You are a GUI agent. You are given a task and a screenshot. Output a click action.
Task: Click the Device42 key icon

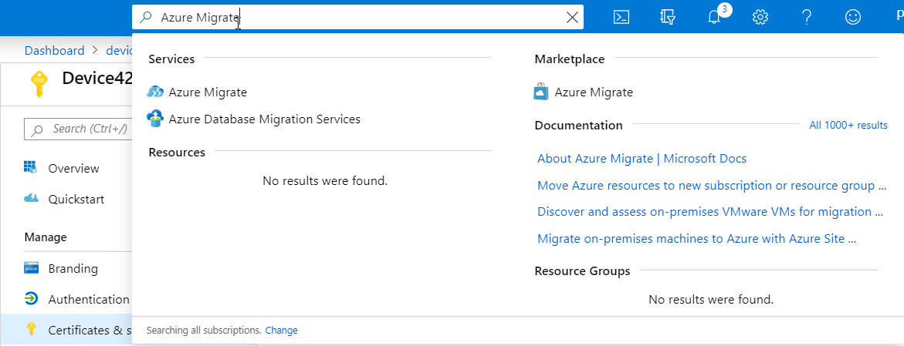[x=38, y=83]
